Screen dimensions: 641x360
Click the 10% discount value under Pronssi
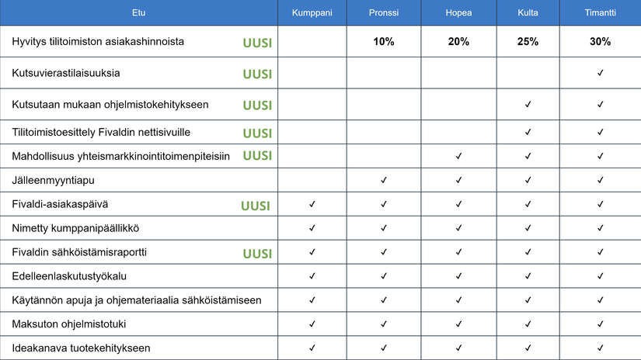384,42
